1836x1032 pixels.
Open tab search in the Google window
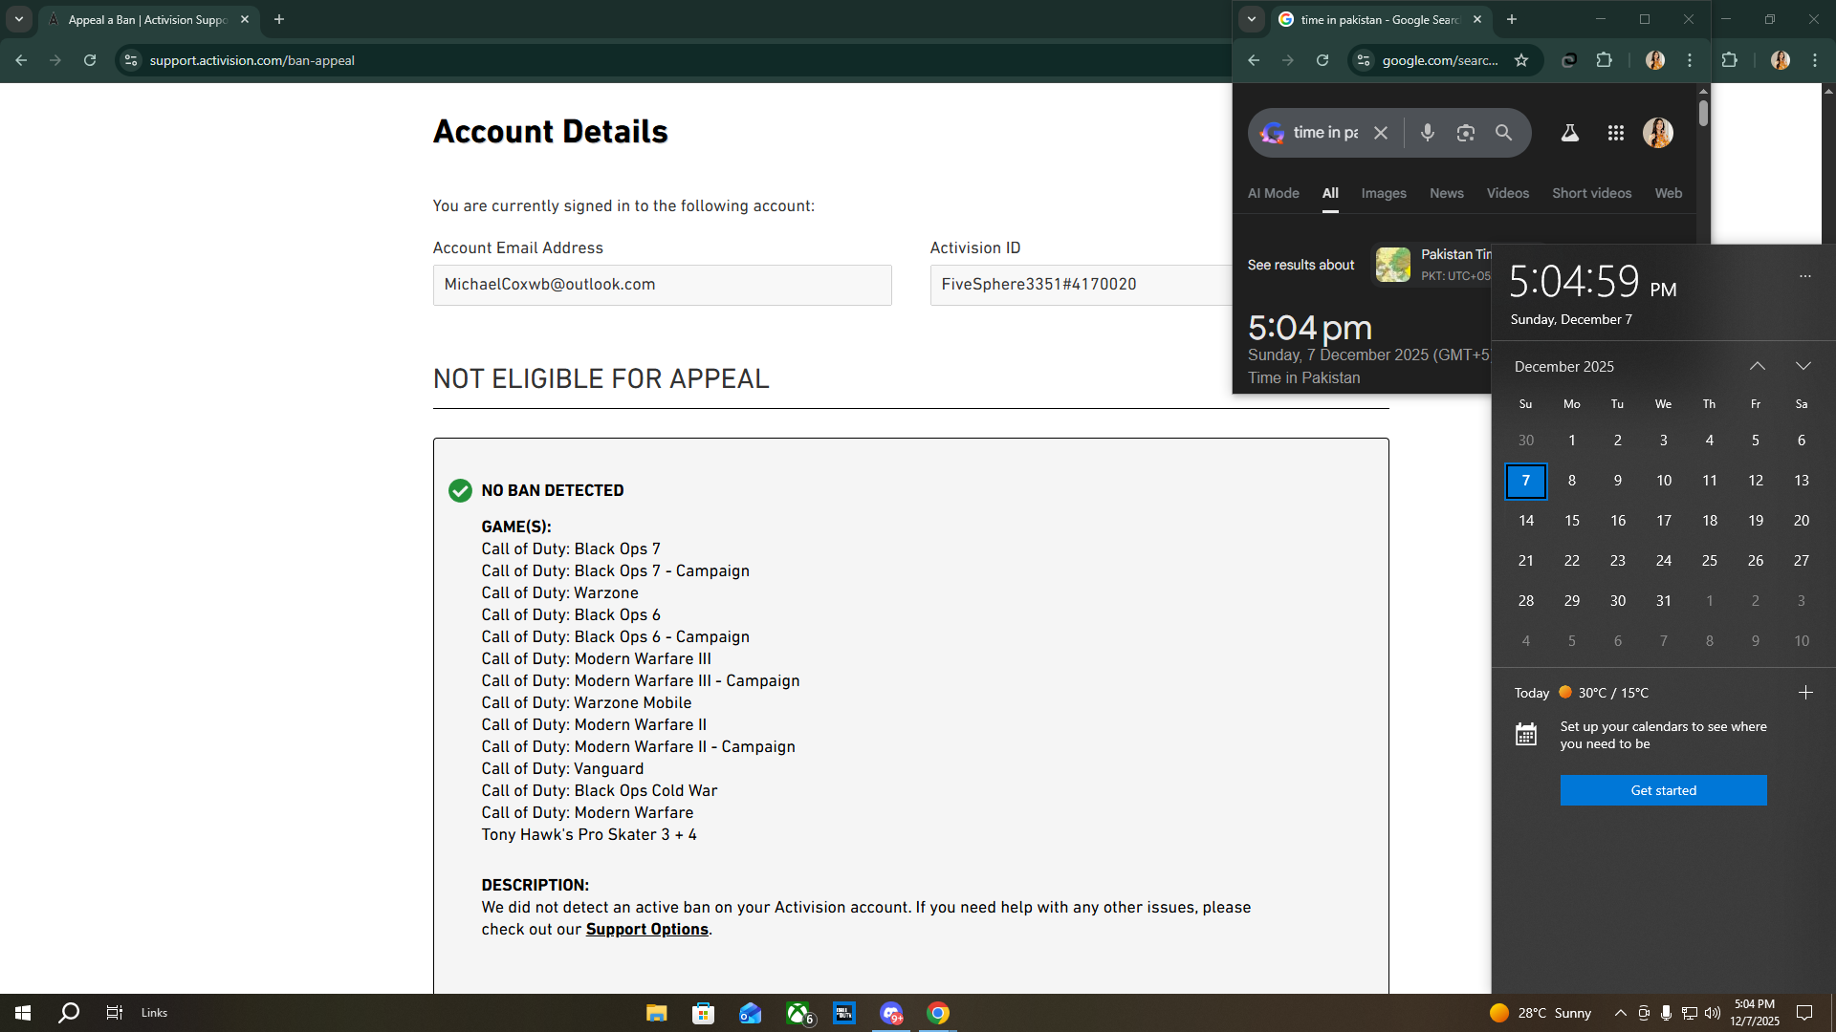click(x=1252, y=19)
